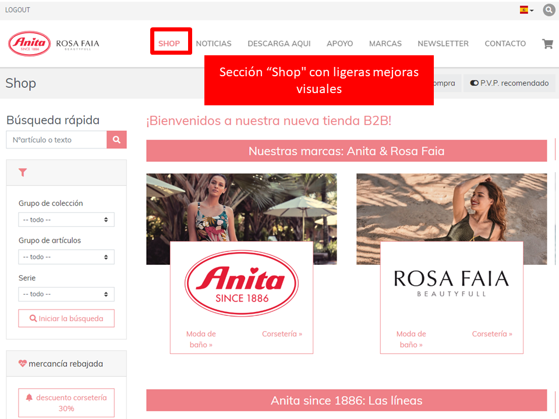559x419 pixels.
Task: Click the magnifier search icon in top bar
Action: tap(549, 10)
